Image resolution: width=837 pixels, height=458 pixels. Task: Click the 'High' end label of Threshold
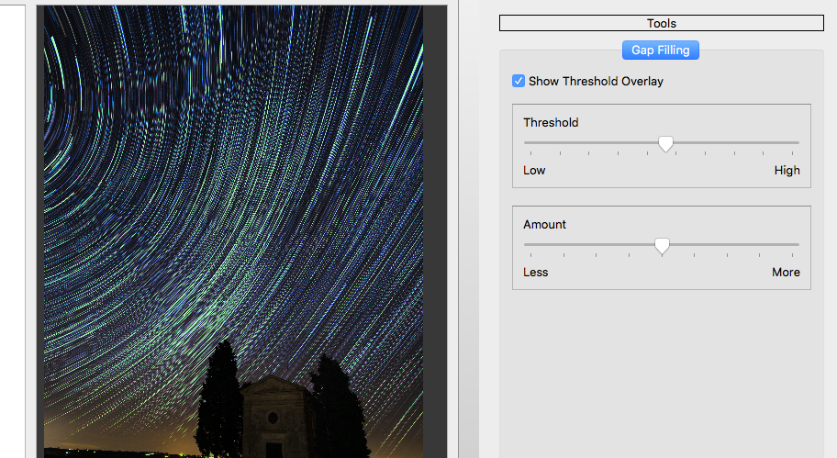point(787,171)
